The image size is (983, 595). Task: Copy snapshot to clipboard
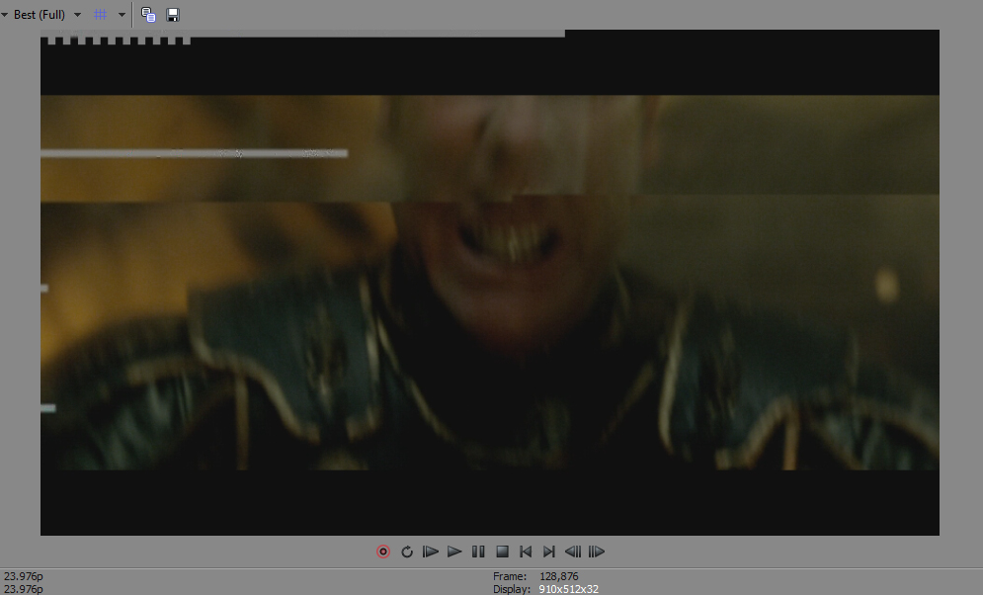point(148,15)
